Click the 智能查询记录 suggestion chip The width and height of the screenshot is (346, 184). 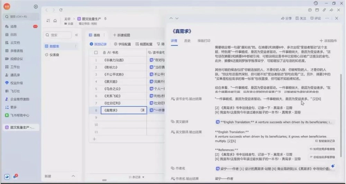pos(325,141)
